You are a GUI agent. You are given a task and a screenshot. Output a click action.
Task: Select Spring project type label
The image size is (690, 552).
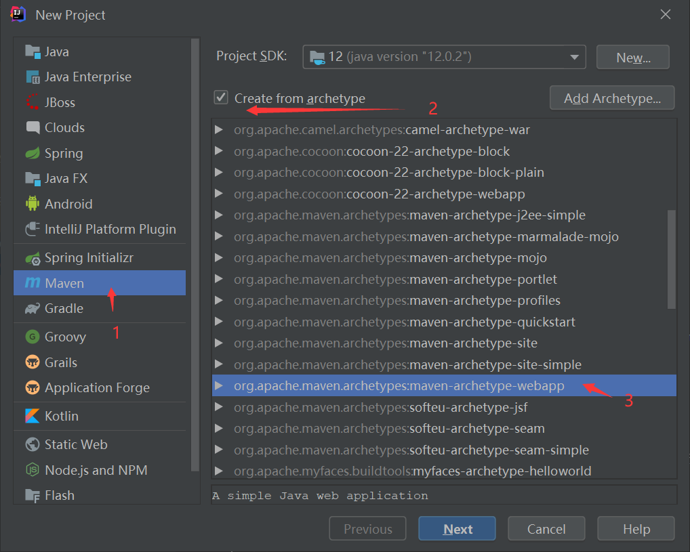[64, 154]
